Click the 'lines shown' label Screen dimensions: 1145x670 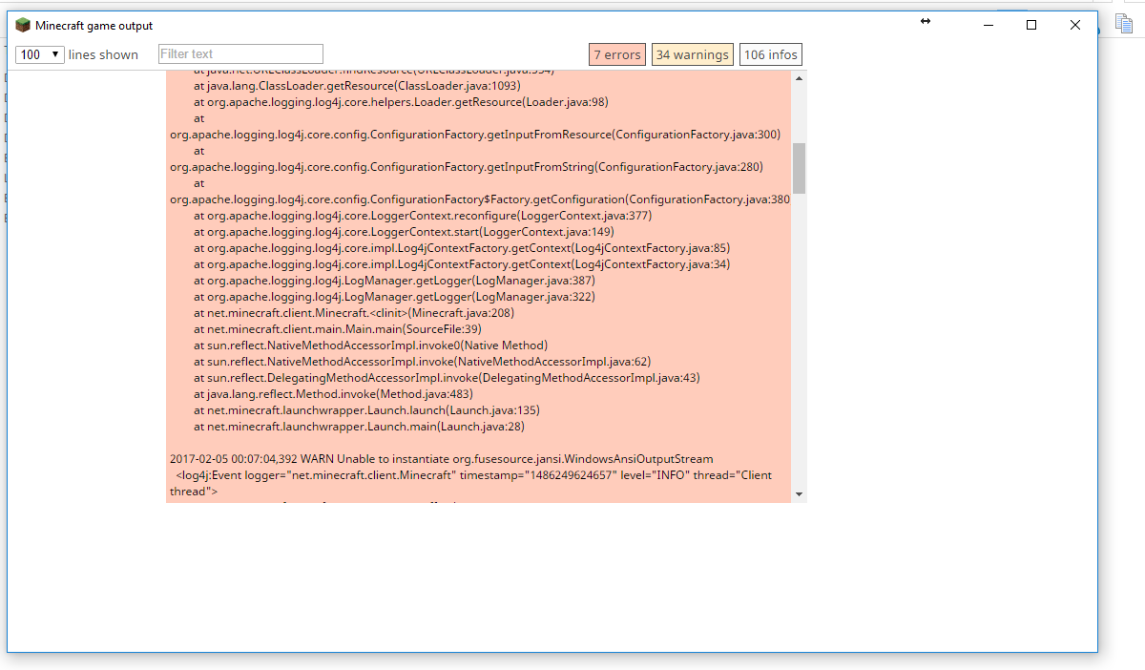tap(103, 55)
